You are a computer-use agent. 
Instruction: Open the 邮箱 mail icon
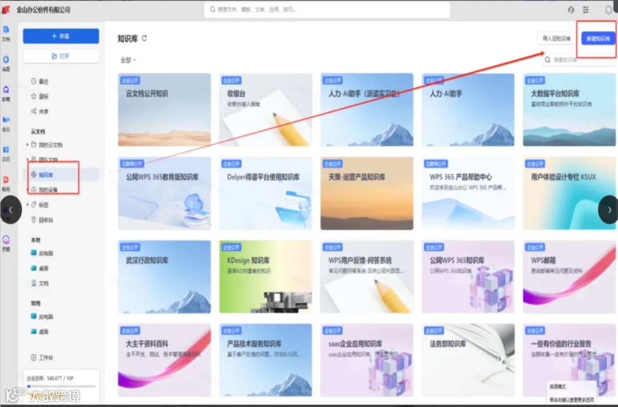6,93
